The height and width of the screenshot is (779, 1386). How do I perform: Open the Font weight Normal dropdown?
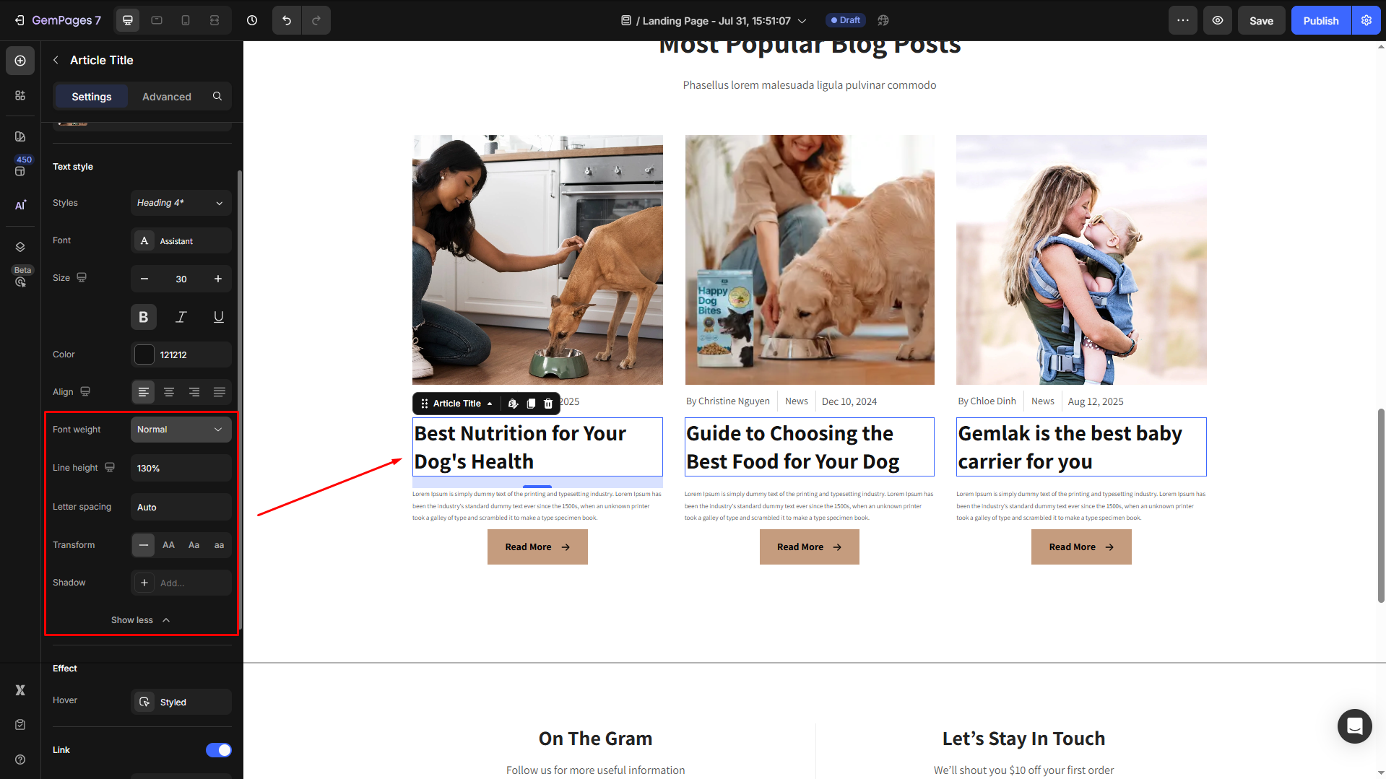(x=181, y=430)
